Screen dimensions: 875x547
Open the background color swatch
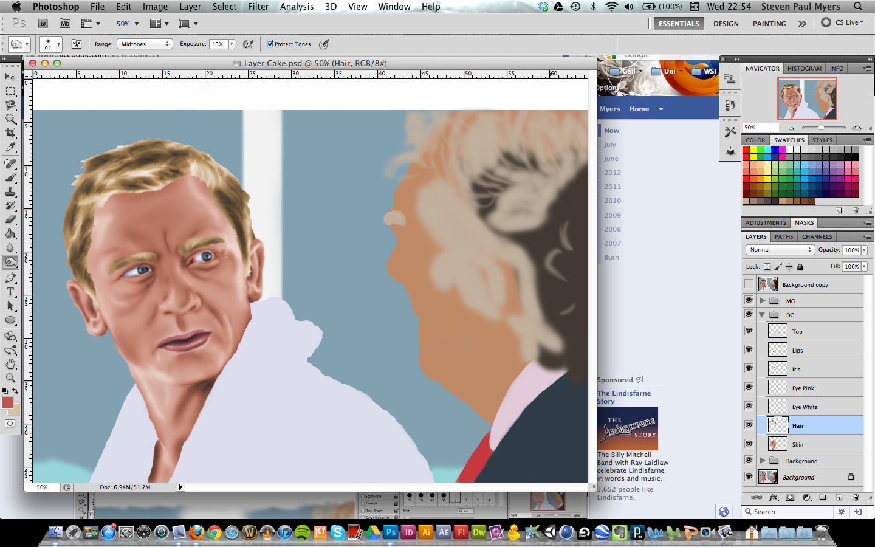[x=16, y=410]
